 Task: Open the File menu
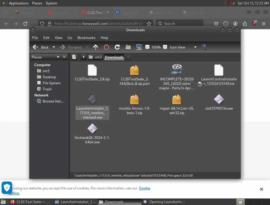click(35, 38)
